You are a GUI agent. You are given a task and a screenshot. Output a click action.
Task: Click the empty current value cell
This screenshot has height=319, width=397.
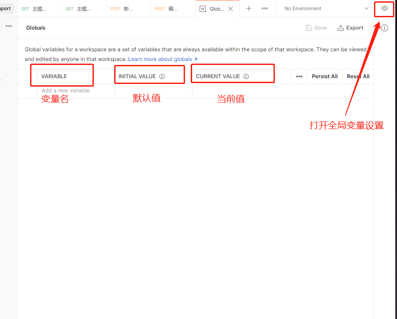tap(283, 91)
